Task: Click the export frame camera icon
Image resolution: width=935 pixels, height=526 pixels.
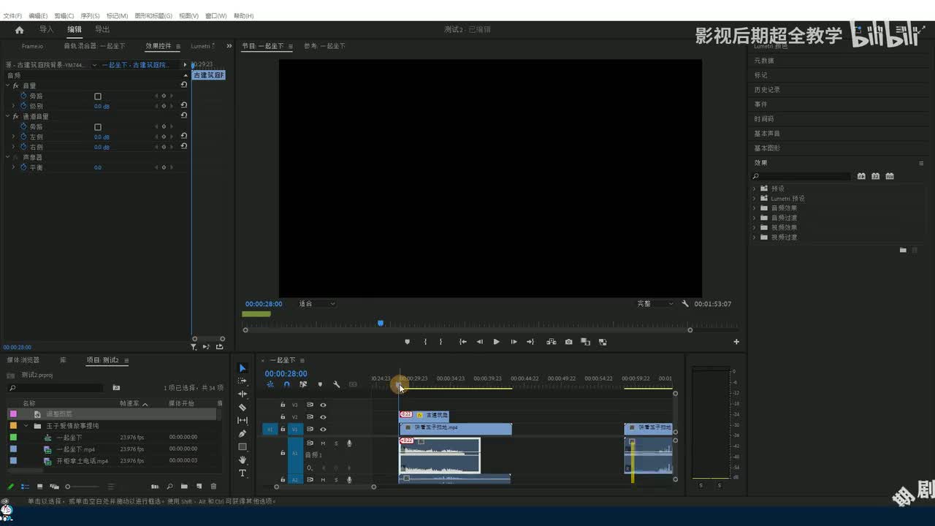Action: click(x=568, y=342)
